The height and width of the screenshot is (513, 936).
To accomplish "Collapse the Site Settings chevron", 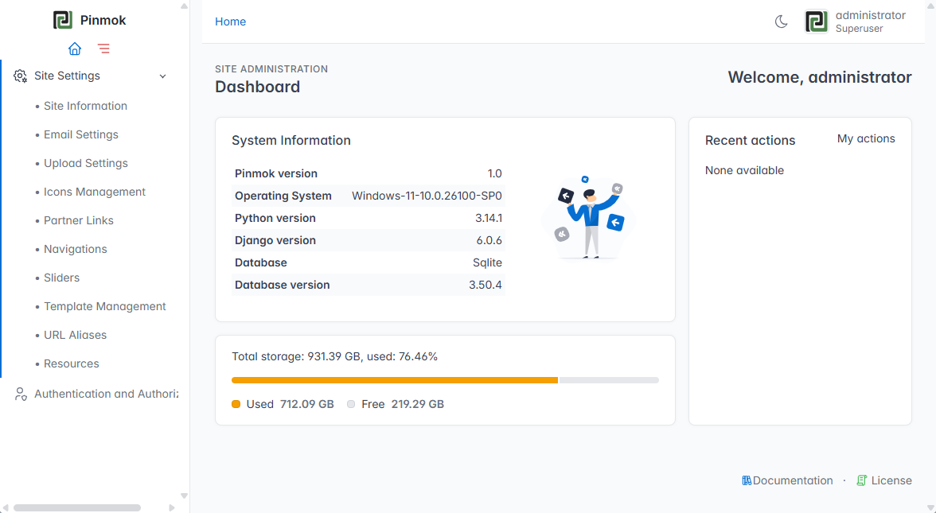I will [x=163, y=76].
